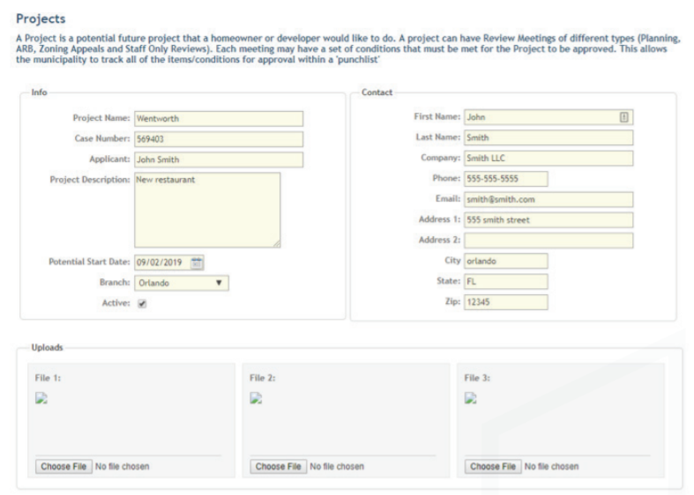Screen dimensions: 694x495
Task: Click the Zip field containing 12345
Action: pyautogui.click(x=506, y=302)
